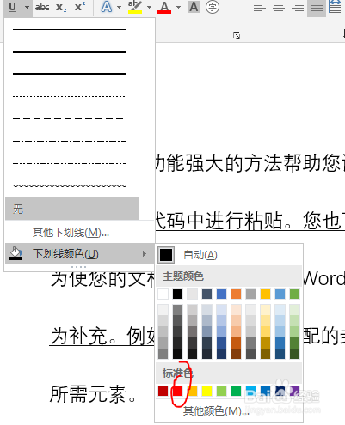Screen dimensions: 345x425
Task: Apply superscript formatting
Action: (80, 7)
